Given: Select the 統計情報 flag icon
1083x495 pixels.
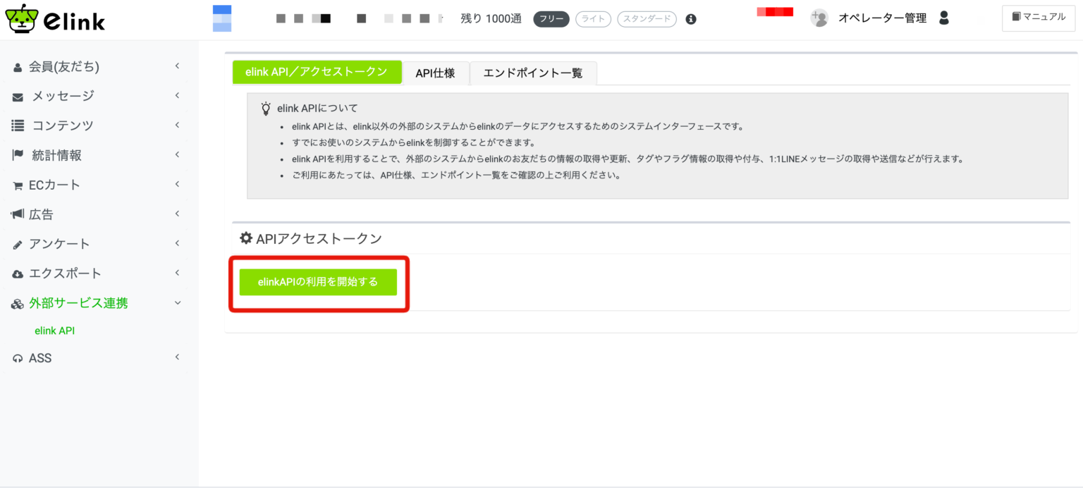Looking at the screenshot, I should point(18,155).
